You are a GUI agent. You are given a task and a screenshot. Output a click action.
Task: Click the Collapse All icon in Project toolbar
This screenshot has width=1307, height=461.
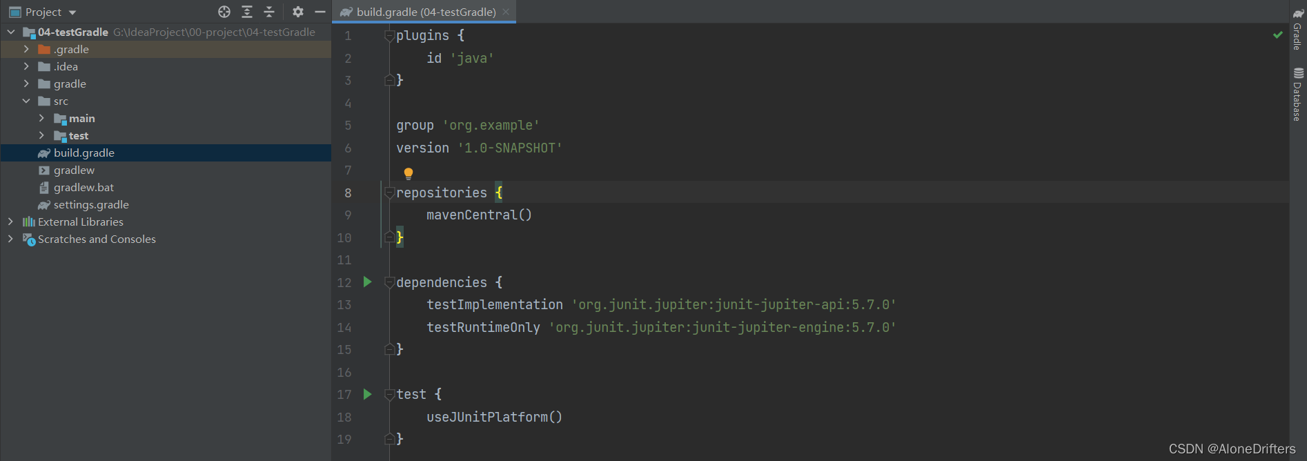[269, 12]
